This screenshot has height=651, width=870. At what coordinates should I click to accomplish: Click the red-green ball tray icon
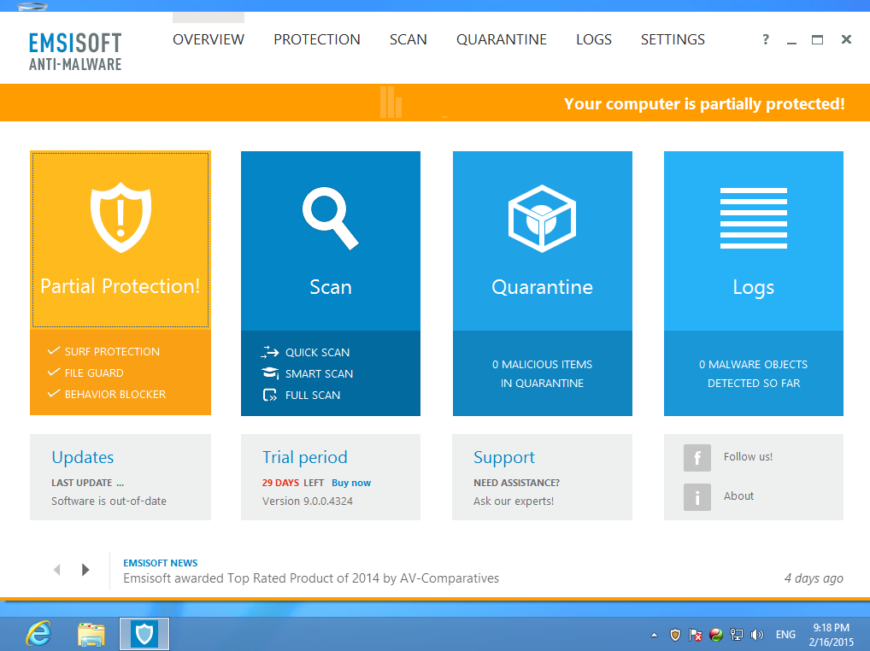[716, 635]
